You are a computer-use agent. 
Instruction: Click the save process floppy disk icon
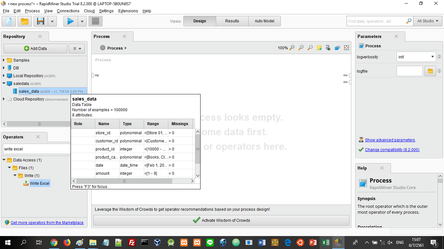click(x=41, y=21)
